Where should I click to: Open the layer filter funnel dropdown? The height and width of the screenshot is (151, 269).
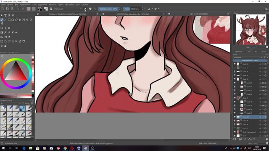click(x=265, y=57)
